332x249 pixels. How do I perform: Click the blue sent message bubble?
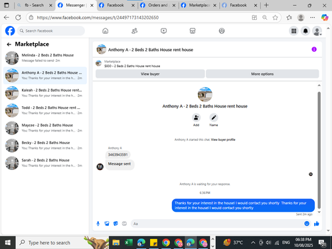[243, 205]
